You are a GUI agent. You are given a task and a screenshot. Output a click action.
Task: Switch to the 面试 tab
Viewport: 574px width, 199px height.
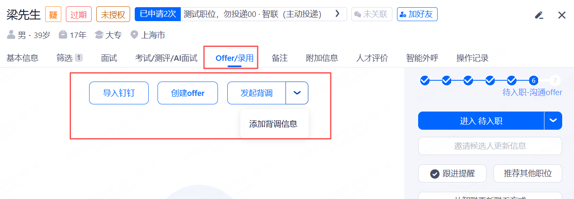click(x=109, y=58)
